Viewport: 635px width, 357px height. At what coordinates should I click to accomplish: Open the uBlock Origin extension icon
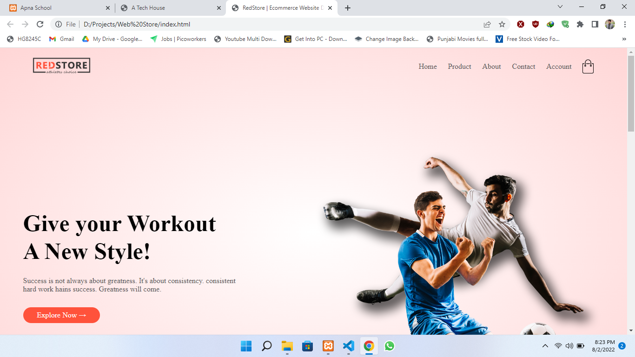tap(536, 24)
